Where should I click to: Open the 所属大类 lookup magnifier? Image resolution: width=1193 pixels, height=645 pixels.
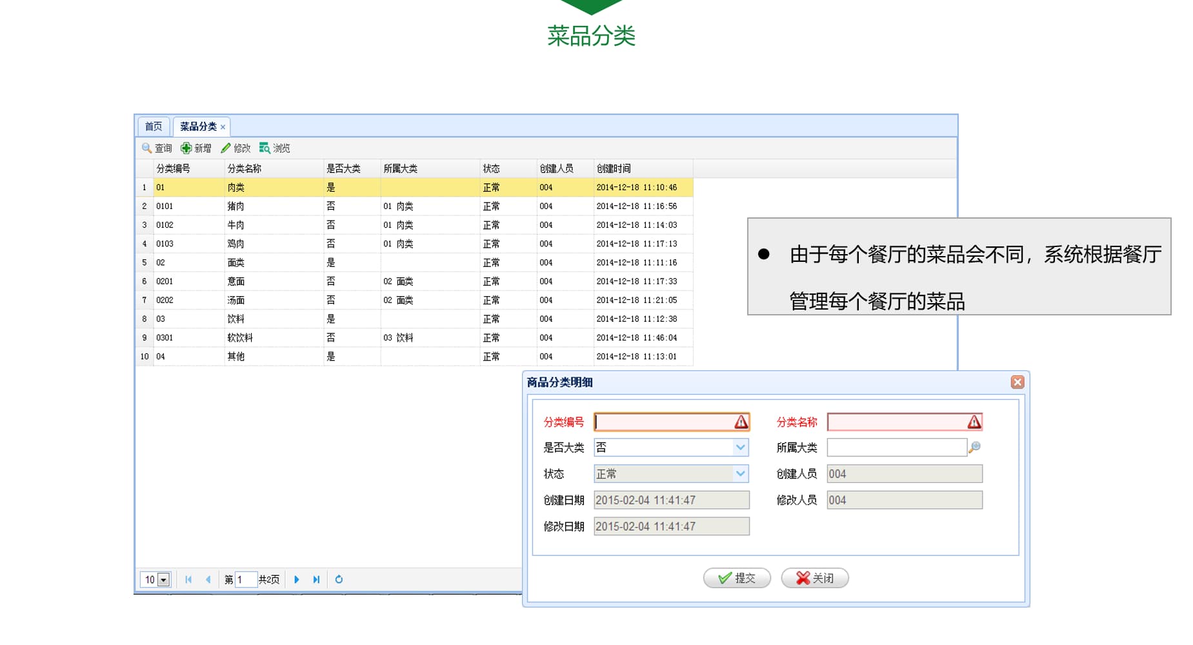(974, 447)
